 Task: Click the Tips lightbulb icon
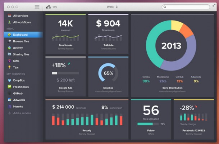pyautogui.click(x=9, y=67)
